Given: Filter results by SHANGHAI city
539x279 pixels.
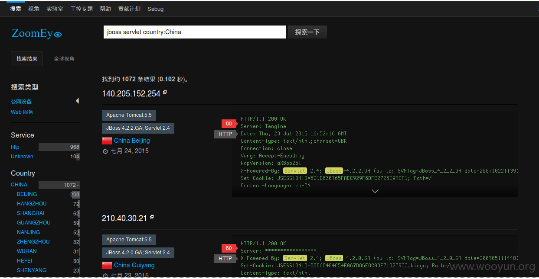Looking at the screenshot, I should pyautogui.click(x=31, y=213).
